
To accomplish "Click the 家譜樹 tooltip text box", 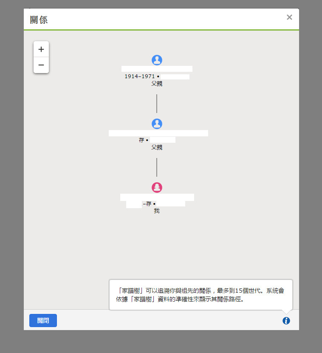I will point(201,295).
